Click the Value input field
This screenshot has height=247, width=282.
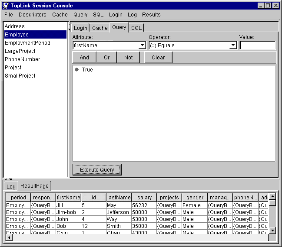258,45
